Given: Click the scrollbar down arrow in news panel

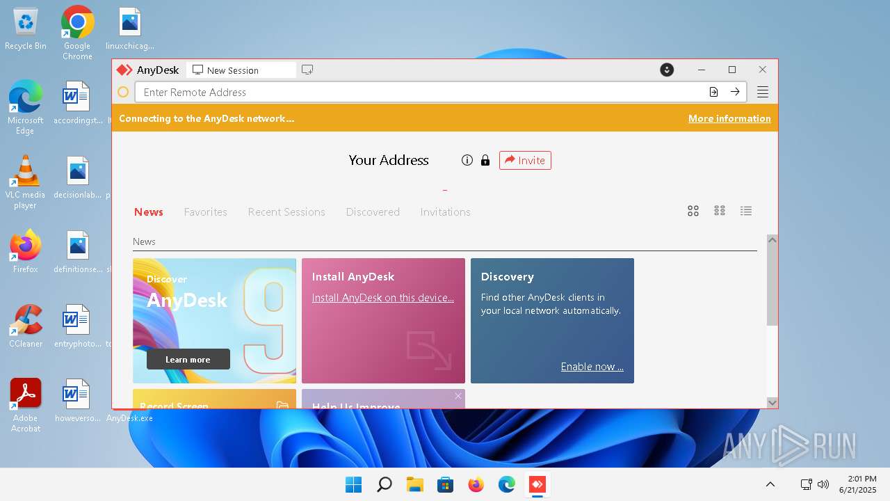Looking at the screenshot, I should [772, 402].
